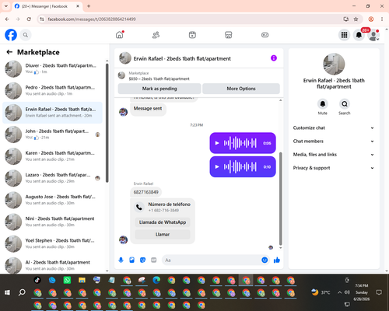The height and width of the screenshot is (311, 389).
Task: Open File Explorer from the taskbar
Action: tap(82, 280)
